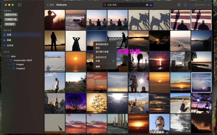Select 相册 (Albums) in the sidebar

[x=9, y=40]
